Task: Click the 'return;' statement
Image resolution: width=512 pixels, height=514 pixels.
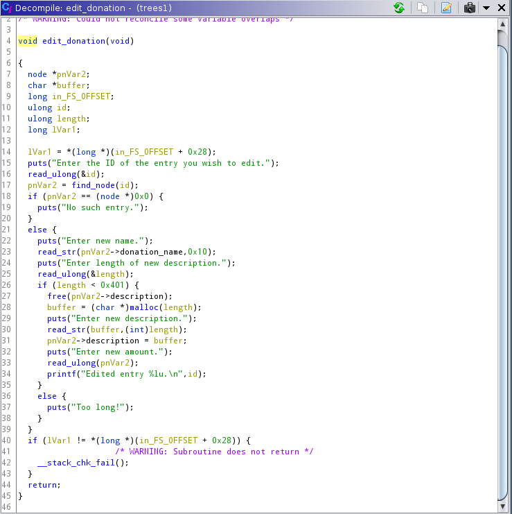Action: coord(44,485)
